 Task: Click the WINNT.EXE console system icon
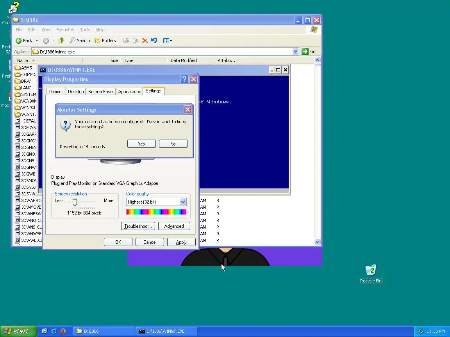43,70
